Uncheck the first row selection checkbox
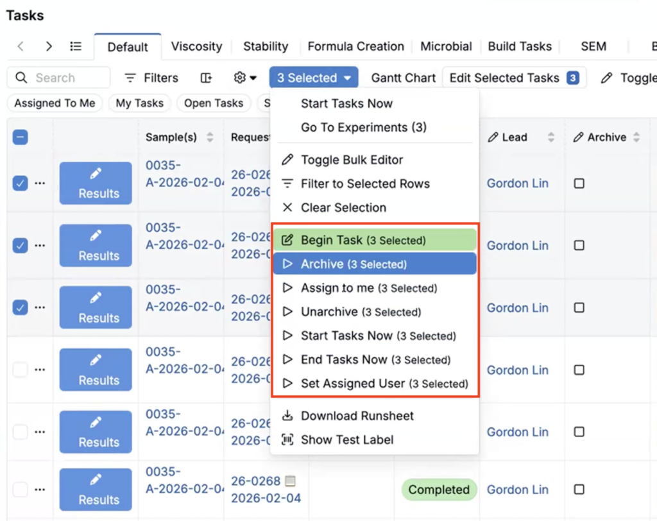This screenshot has height=521, width=657. click(20, 183)
